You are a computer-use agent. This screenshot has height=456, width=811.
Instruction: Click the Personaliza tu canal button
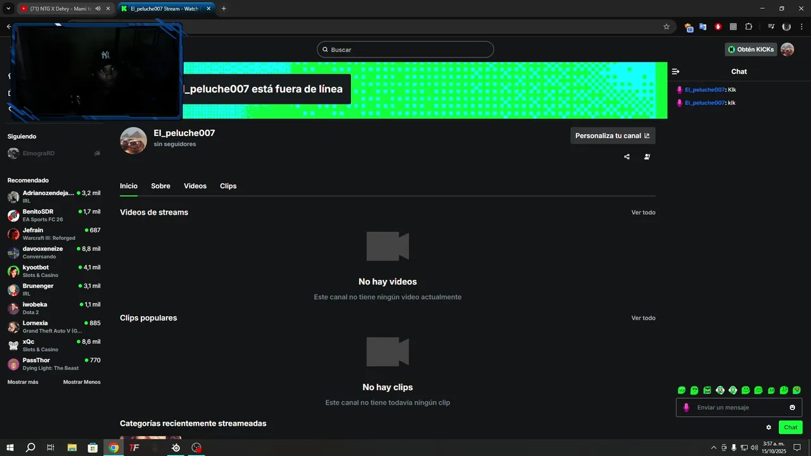[x=613, y=136]
